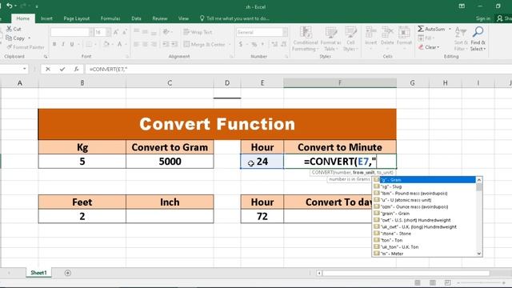Cancel formula entry with X button
The image size is (512, 288).
click(48, 69)
